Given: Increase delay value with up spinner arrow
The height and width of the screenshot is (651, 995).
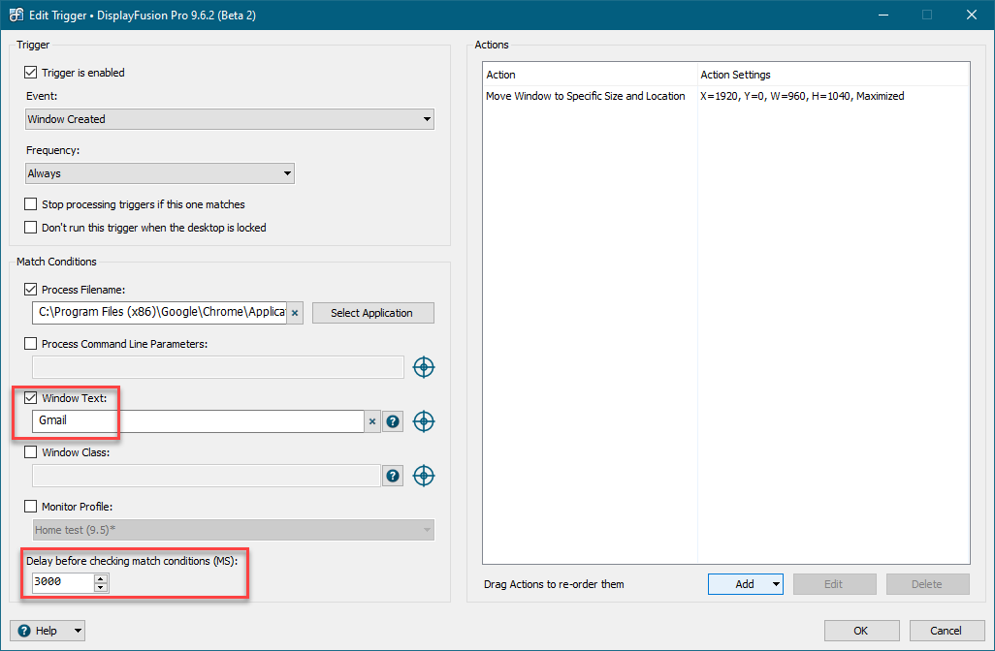Looking at the screenshot, I should click(x=101, y=578).
